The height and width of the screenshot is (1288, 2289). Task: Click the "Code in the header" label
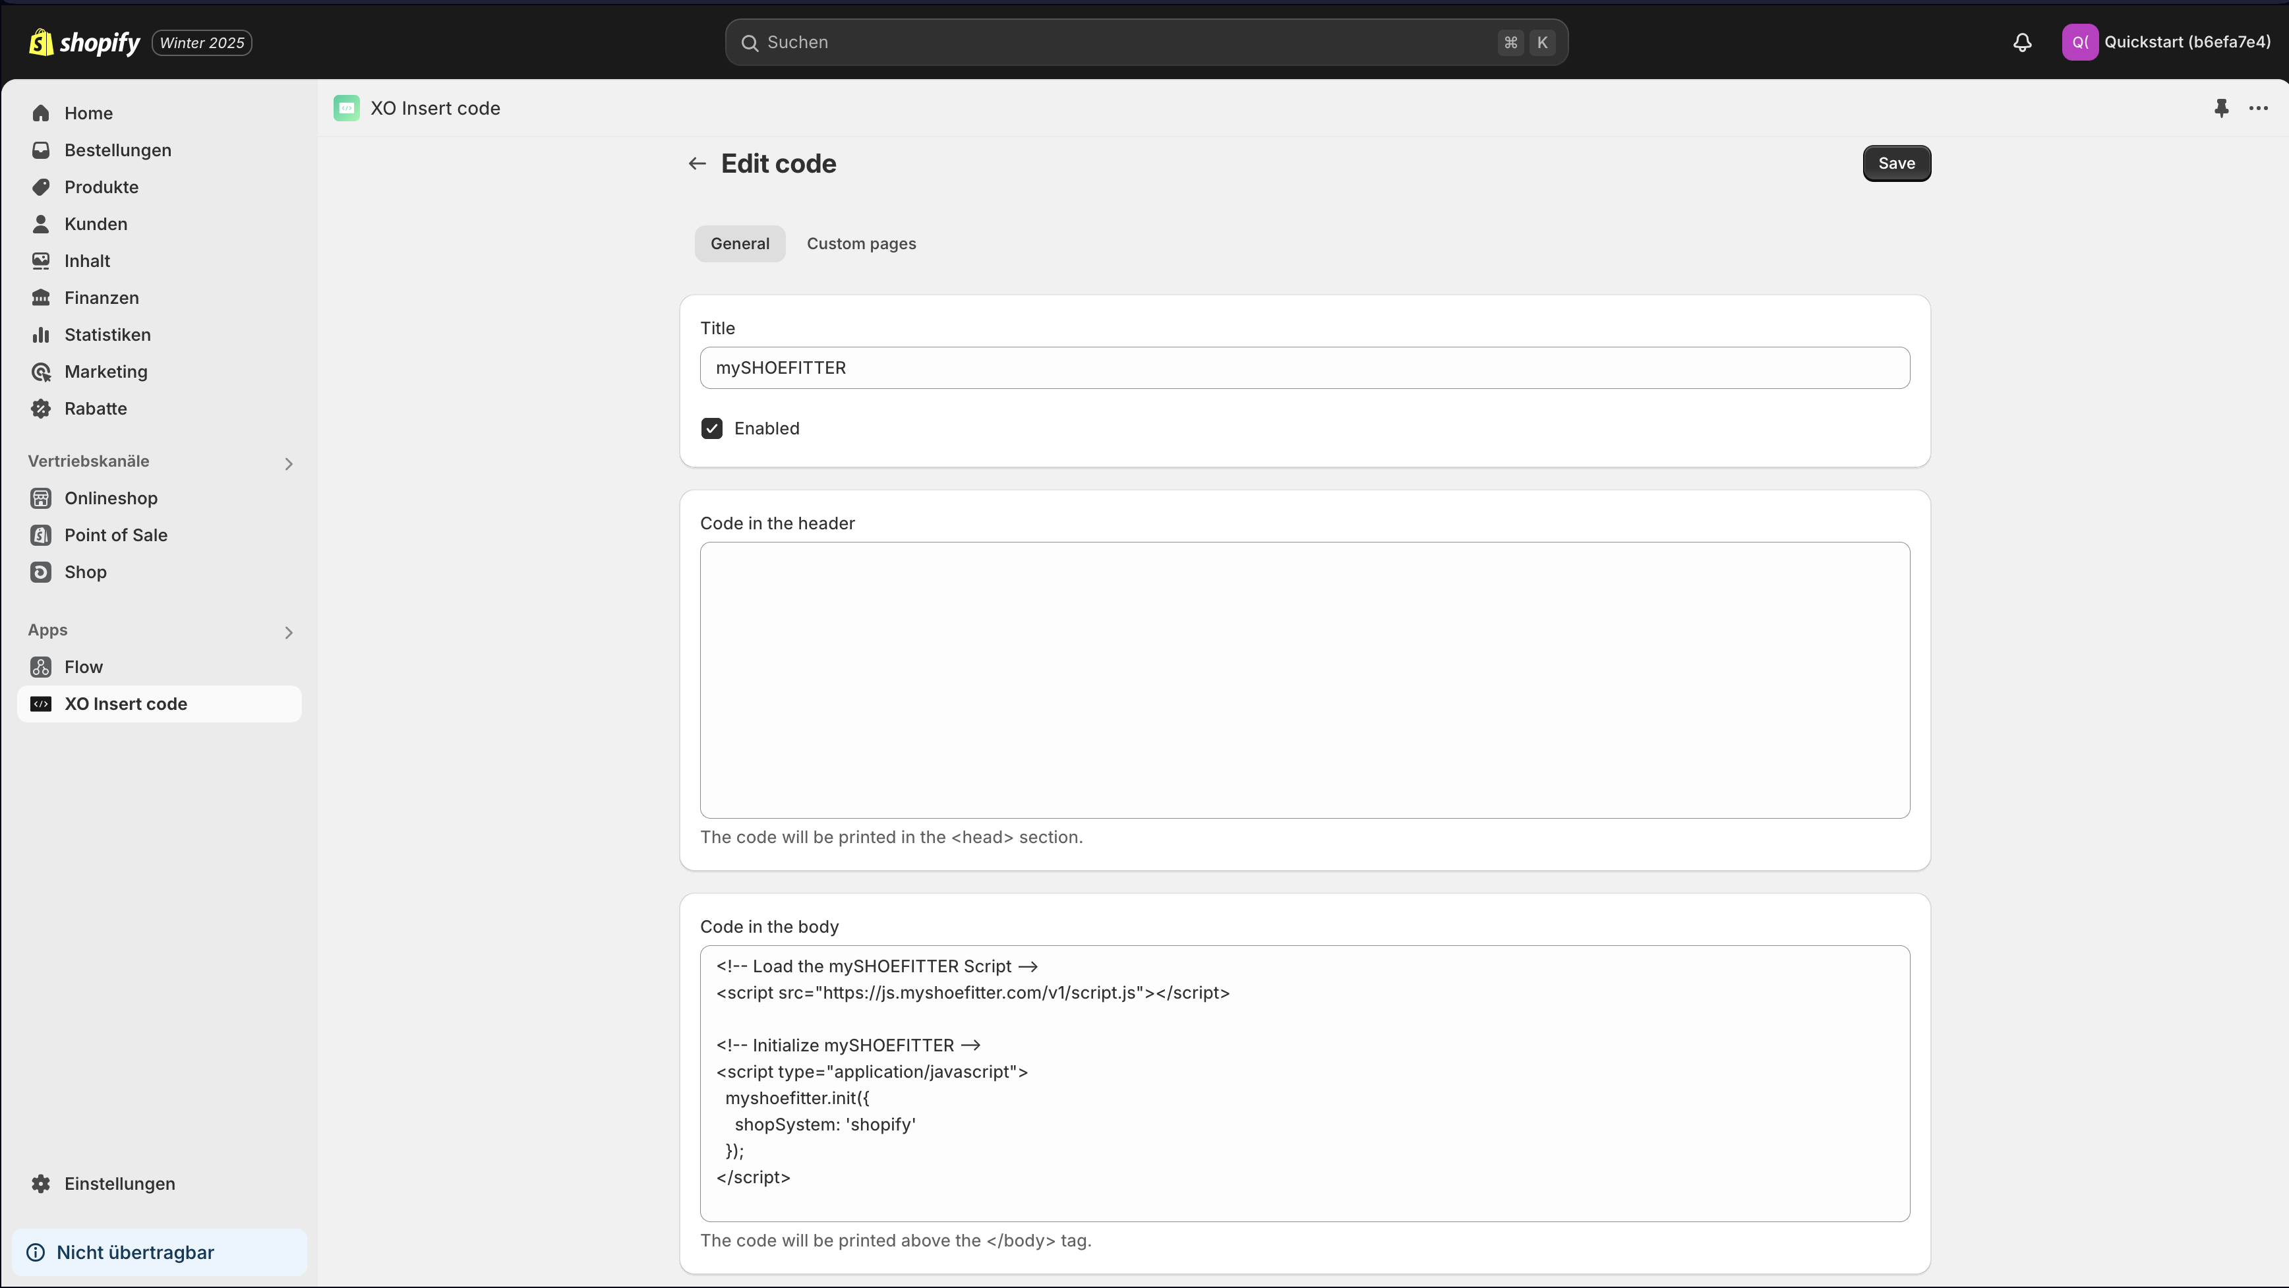[777, 523]
